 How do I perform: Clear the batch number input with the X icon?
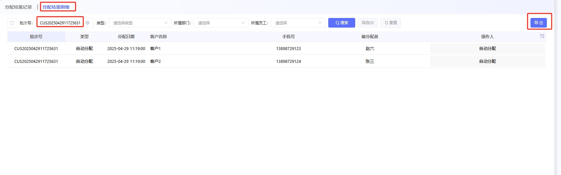tap(87, 23)
